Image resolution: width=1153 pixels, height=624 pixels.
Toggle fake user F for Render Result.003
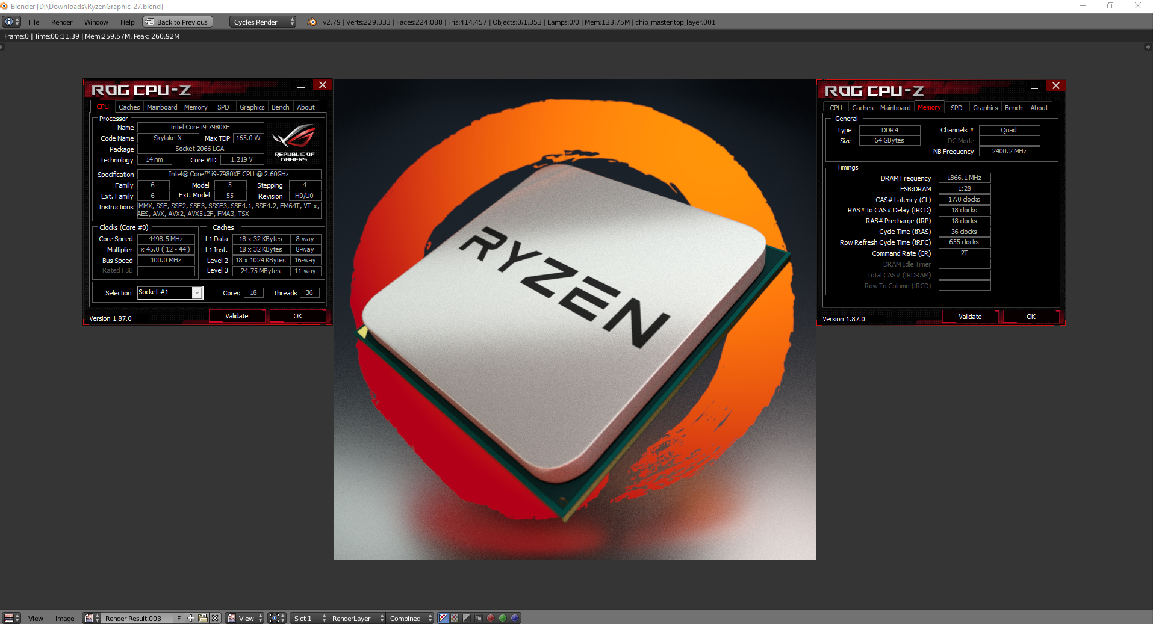tap(179, 618)
